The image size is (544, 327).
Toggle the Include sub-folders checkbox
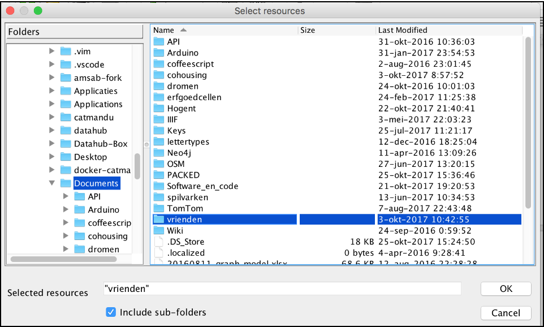111,312
